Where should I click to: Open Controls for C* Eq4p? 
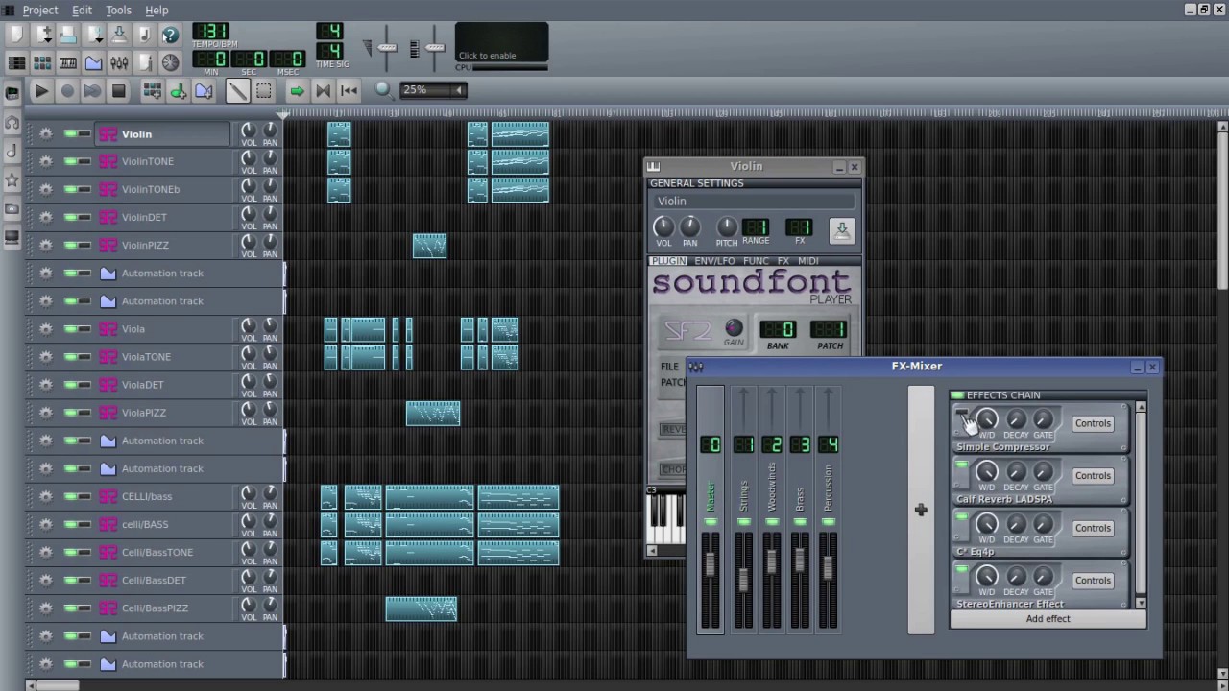(x=1093, y=528)
